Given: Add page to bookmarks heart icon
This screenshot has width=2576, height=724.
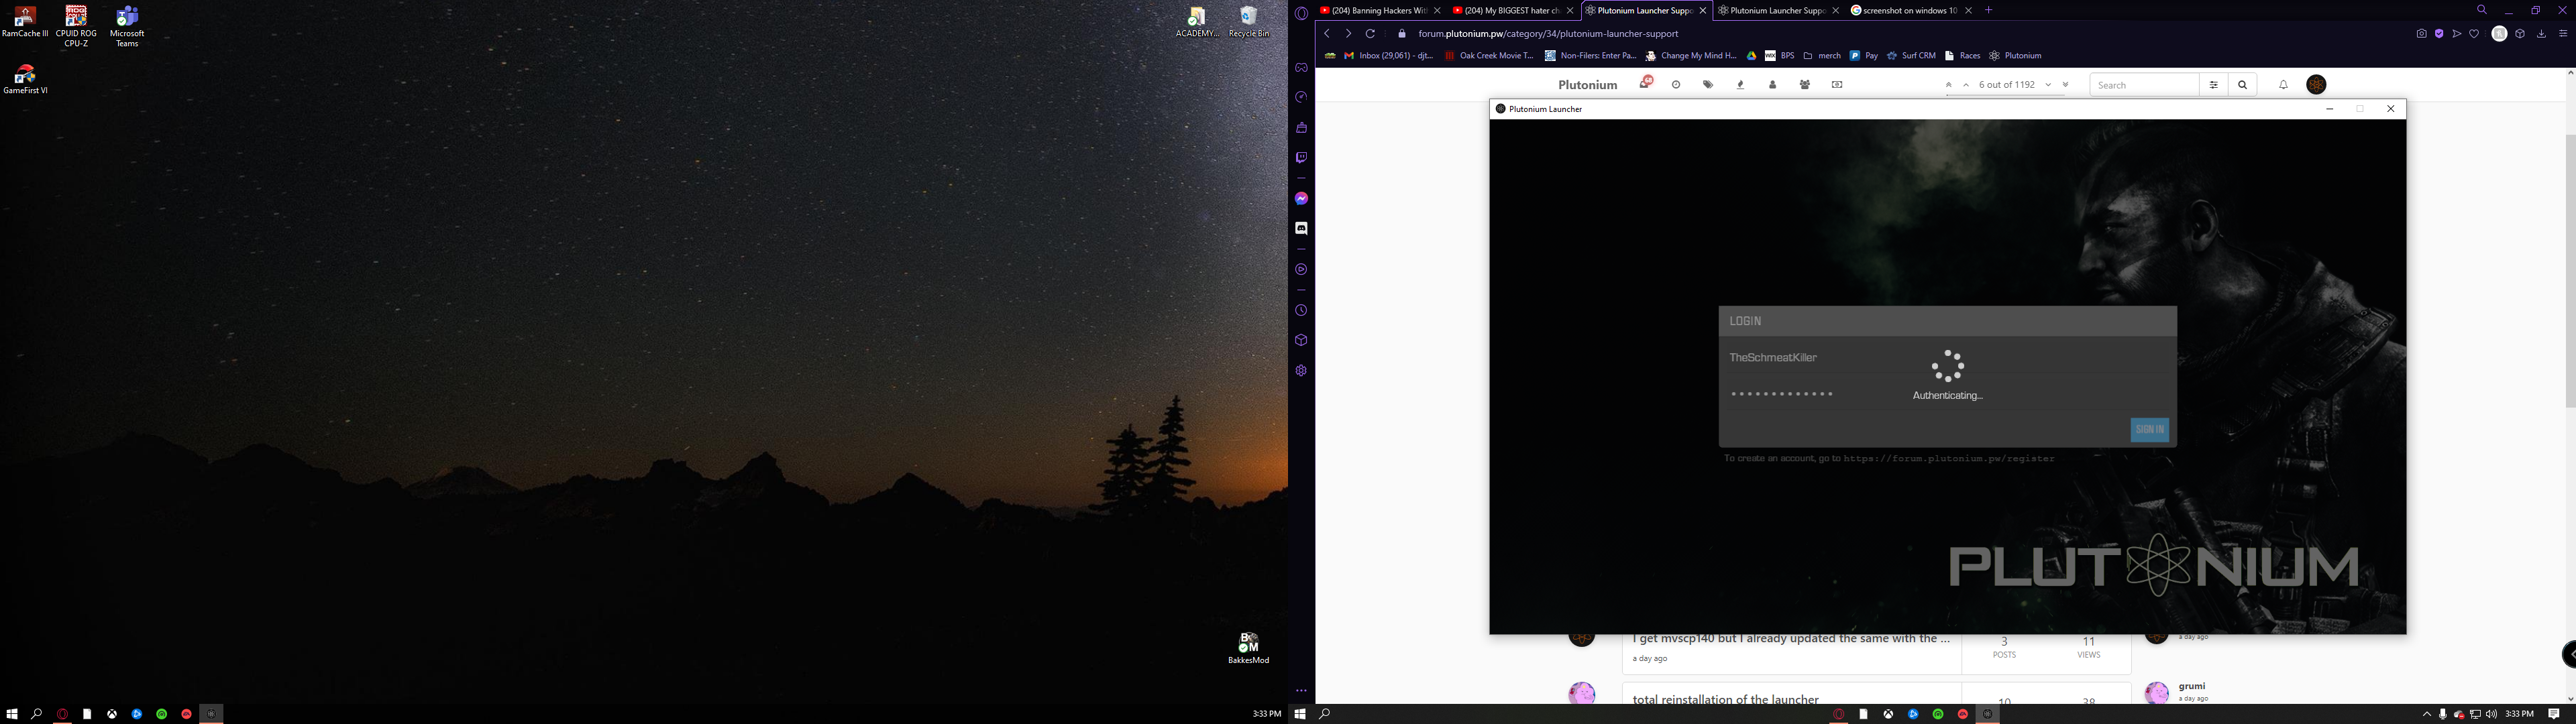Looking at the screenshot, I should tap(2475, 34).
